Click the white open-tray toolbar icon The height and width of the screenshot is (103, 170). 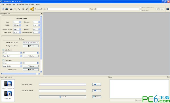tap(11, 9)
